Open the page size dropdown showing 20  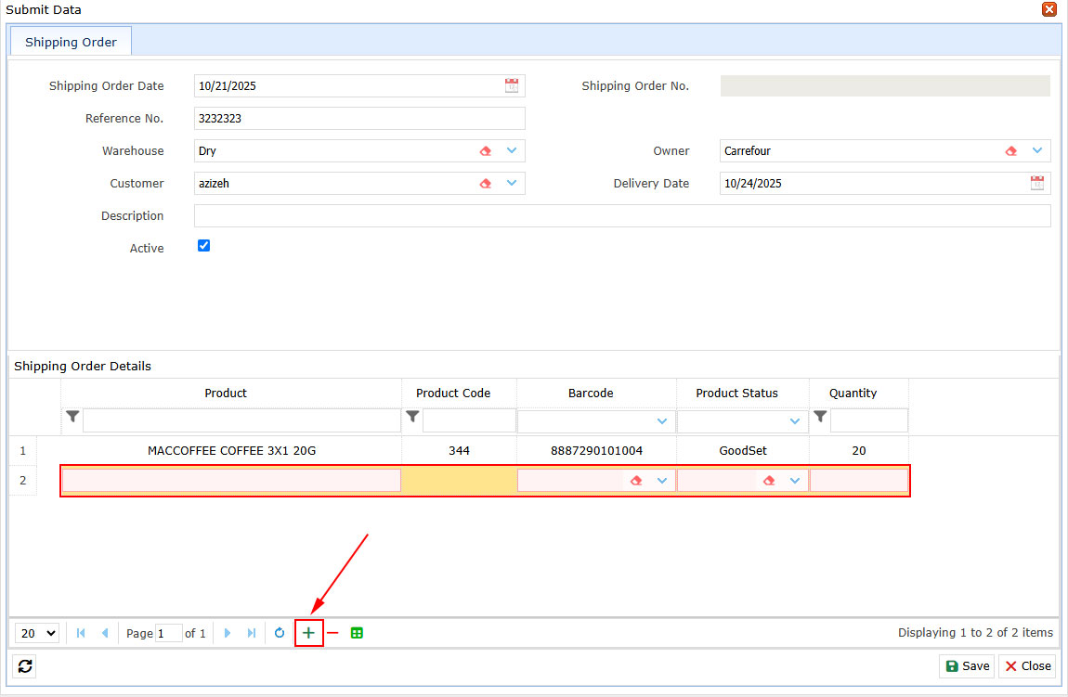pyautogui.click(x=37, y=633)
